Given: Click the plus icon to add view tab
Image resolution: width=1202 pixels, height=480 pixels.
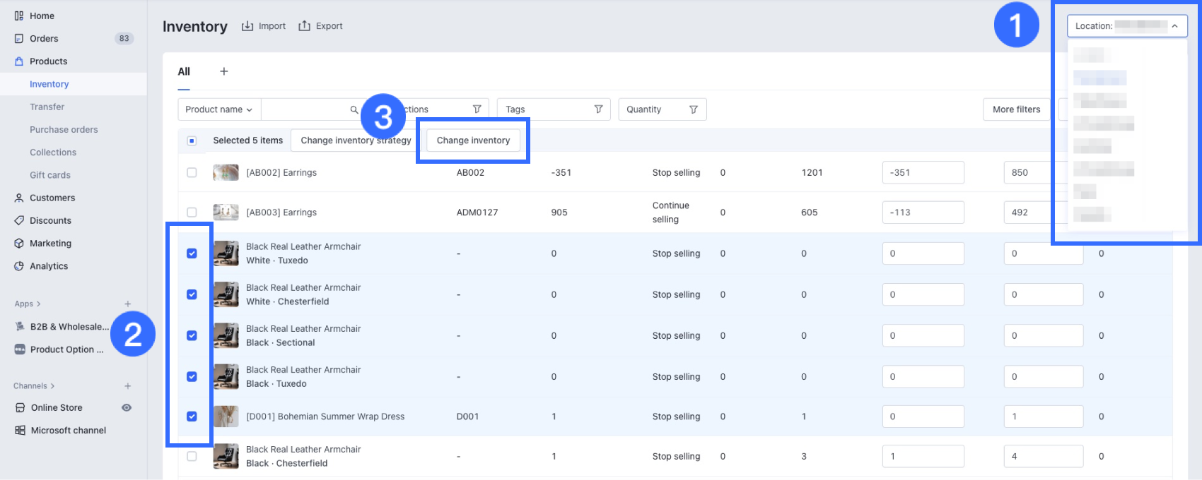Looking at the screenshot, I should [224, 71].
